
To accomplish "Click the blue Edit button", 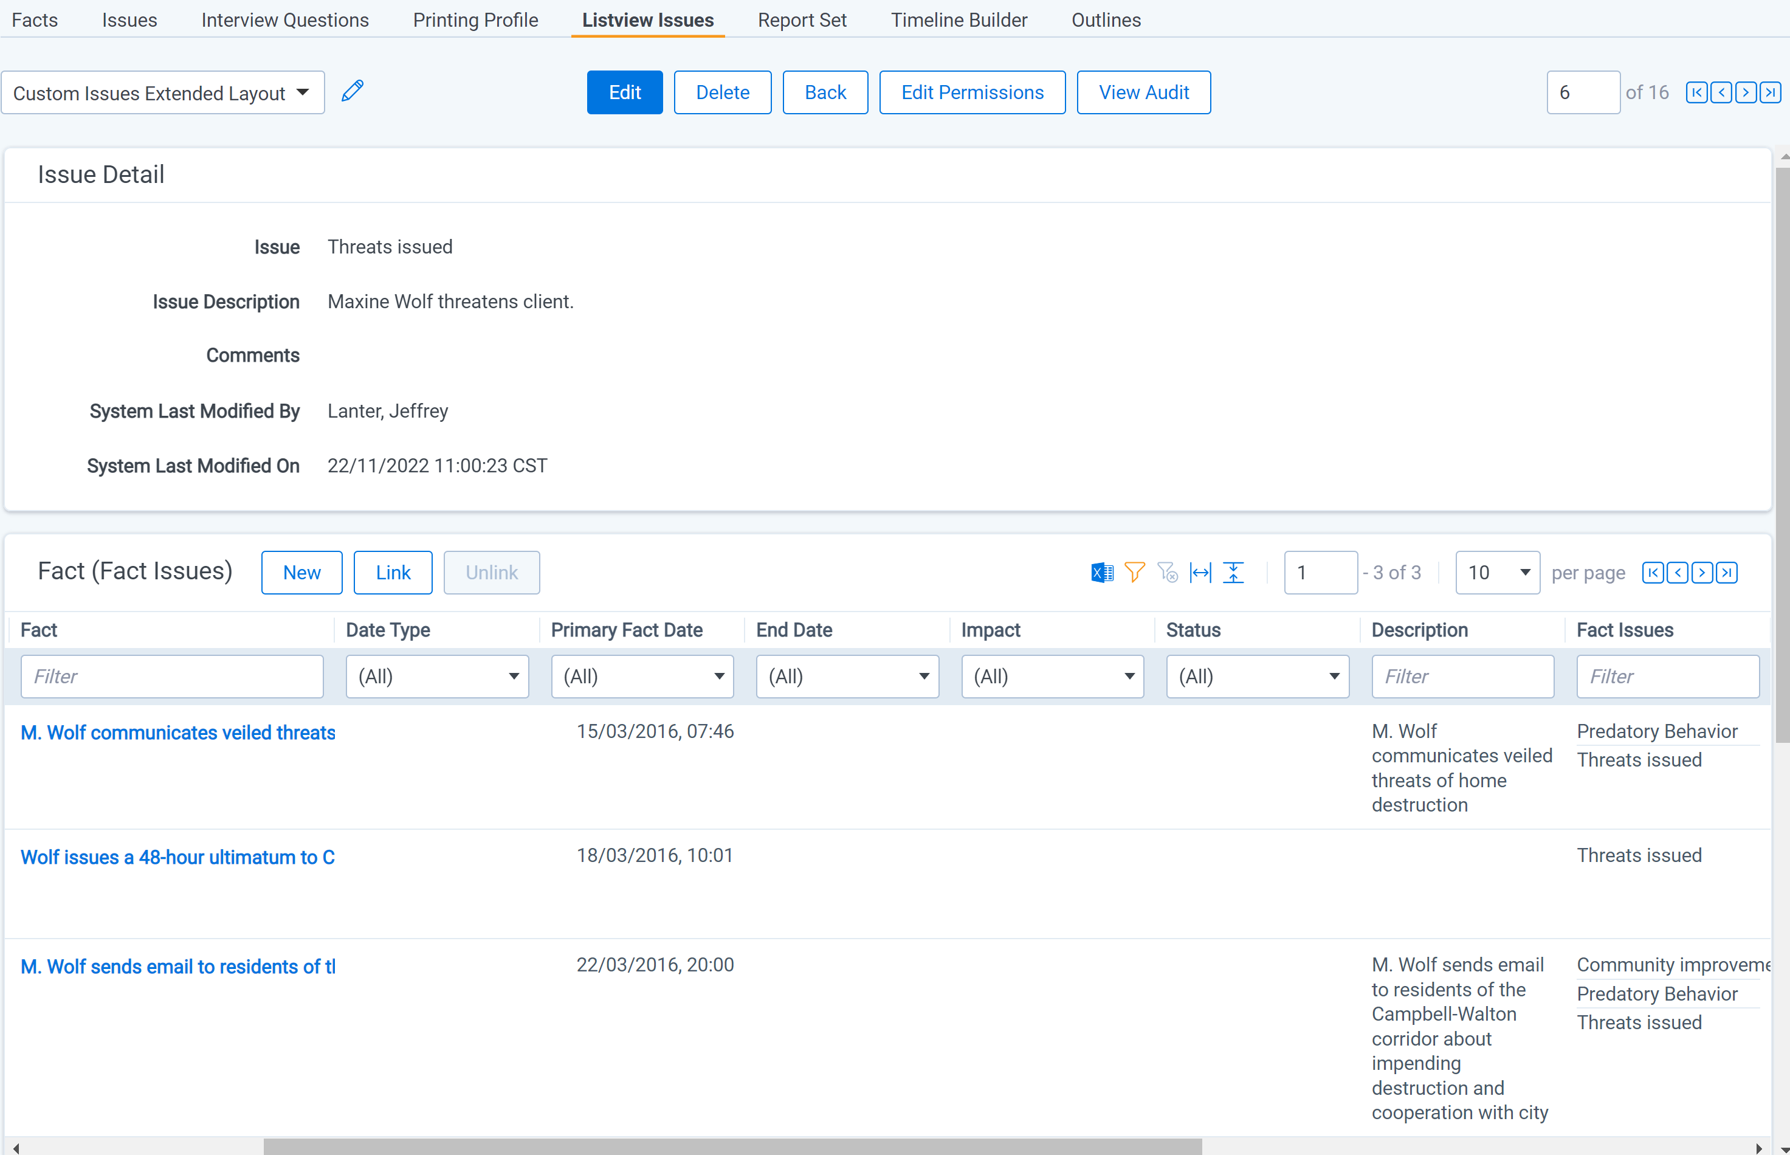I will click(x=625, y=92).
